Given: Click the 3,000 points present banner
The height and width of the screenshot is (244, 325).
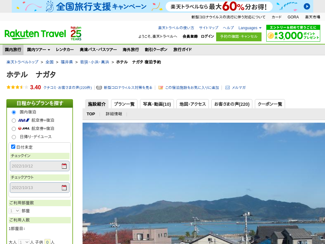Looking at the screenshot, I should (x=293, y=33).
